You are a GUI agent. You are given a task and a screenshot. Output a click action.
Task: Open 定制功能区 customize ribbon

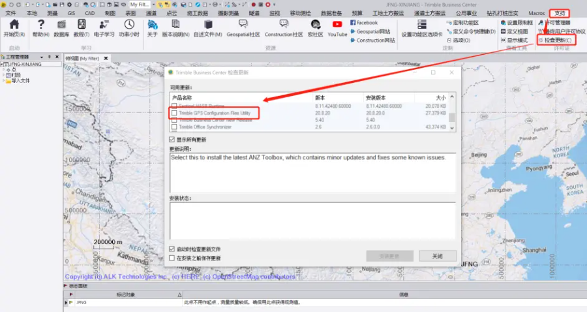462,23
